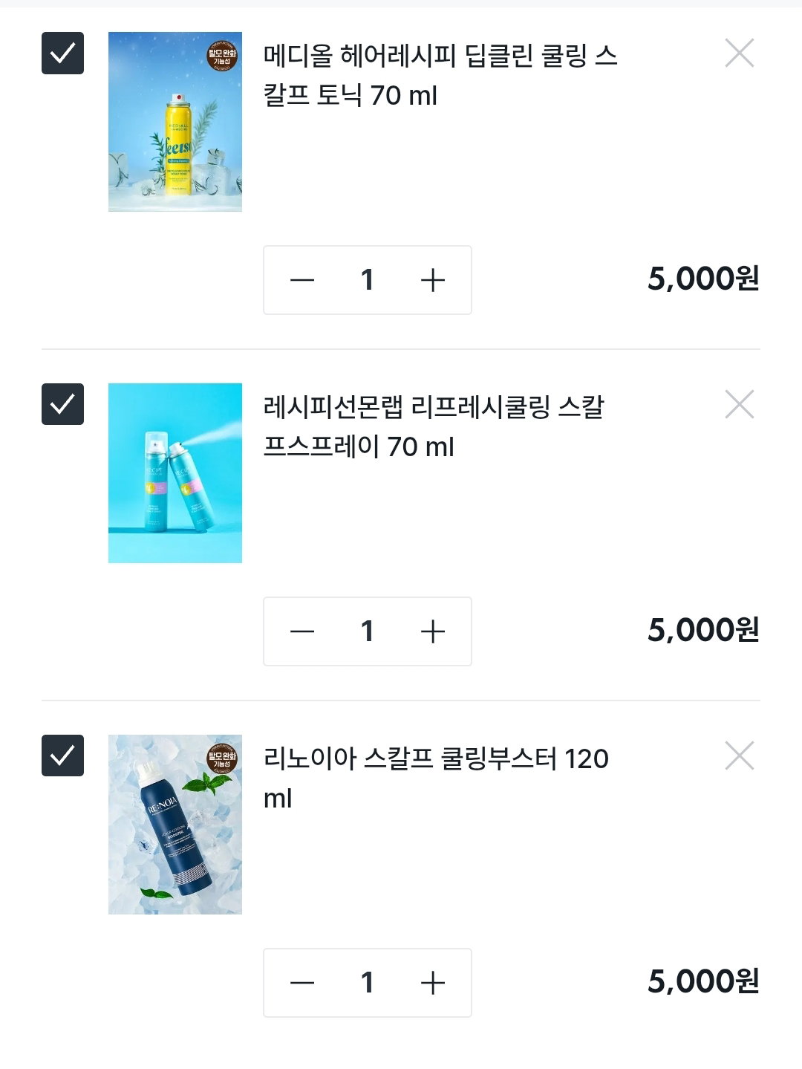Uncheck the 리노이아 스칼프 쿨링부스터 item
Screen dimensions: 802x1069
coord(62,756)
